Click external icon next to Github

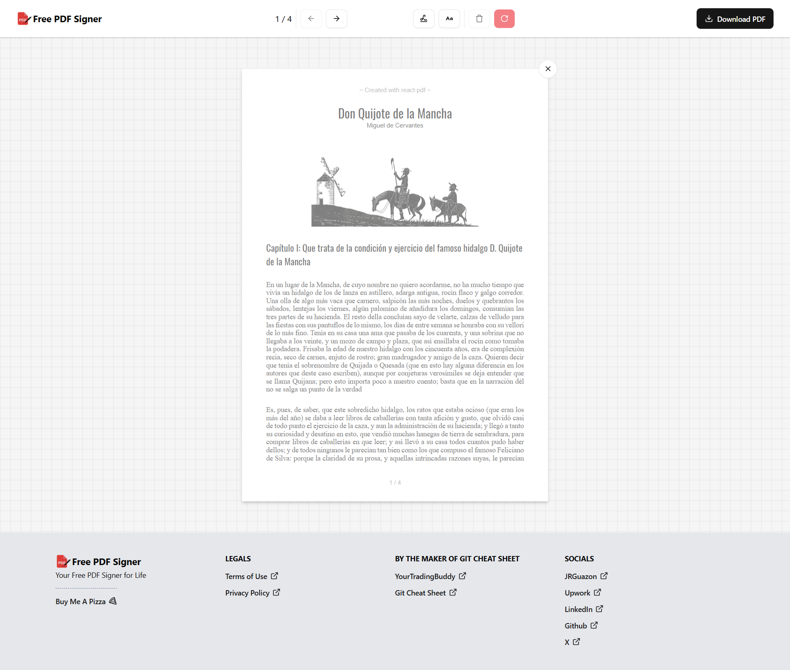pos(594,625)
